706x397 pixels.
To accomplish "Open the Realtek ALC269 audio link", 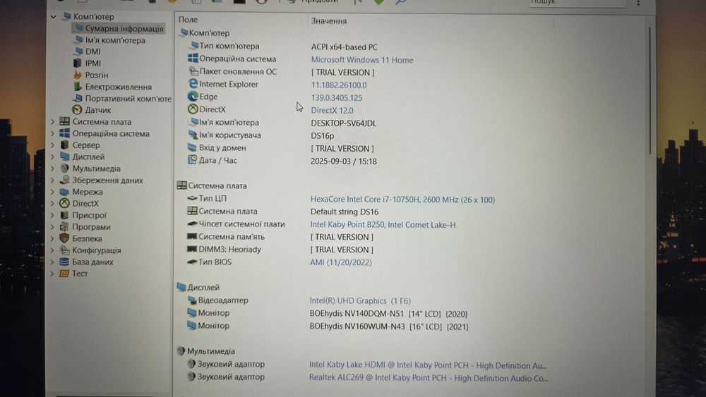I will tap(429, 378).
